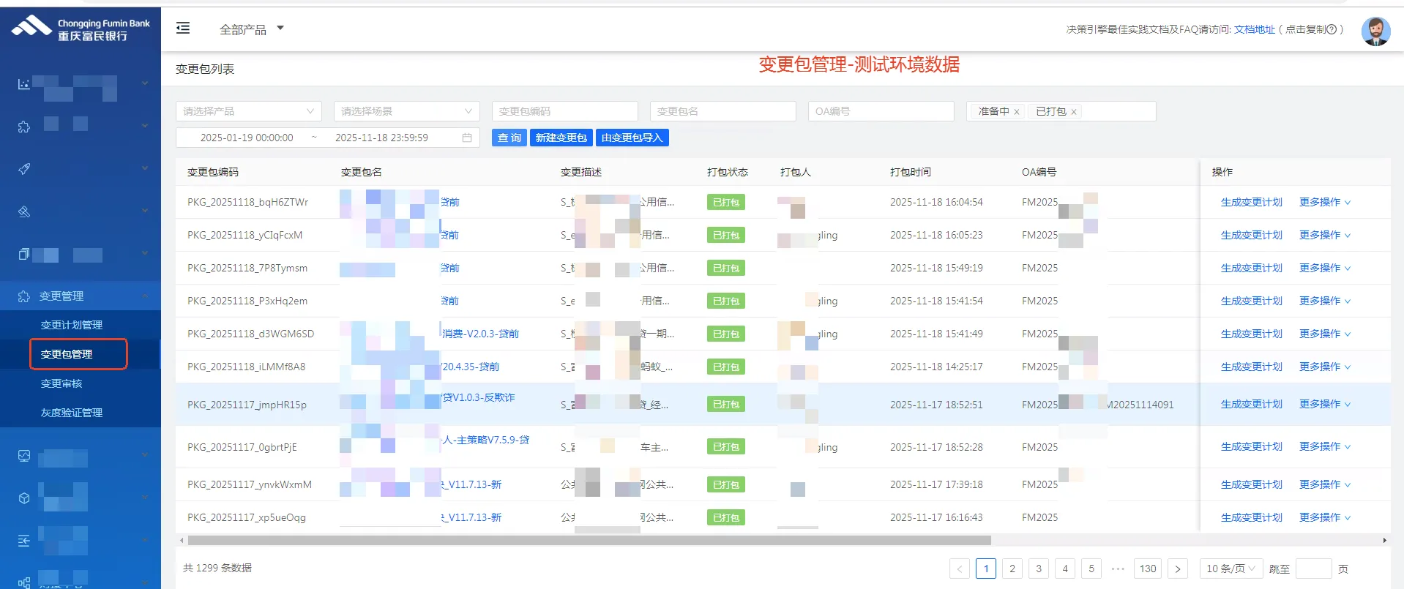Change page size 10 条/页 selector
This screenshot has width=1404, height=589.
(1230, 569)
